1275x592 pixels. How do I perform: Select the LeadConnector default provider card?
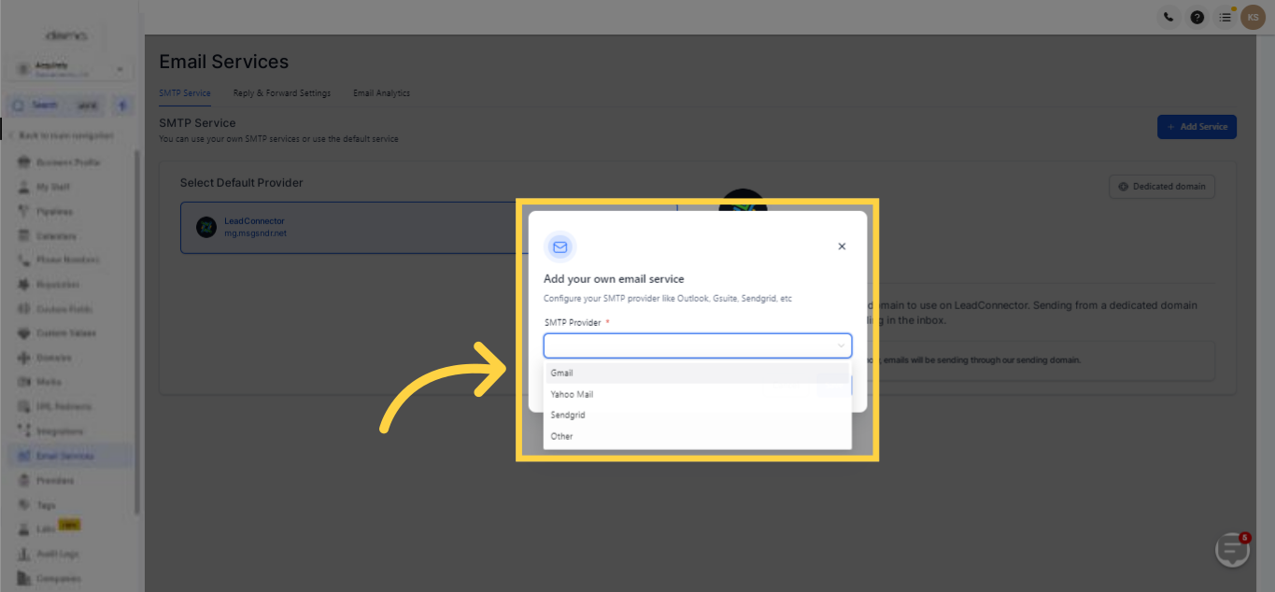tap(429, 228)
